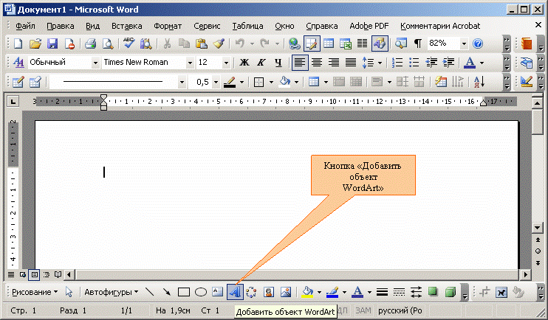The width and height of the screenshot is (548, 320).
Task: Select the Oval drawing tool
Action: pyautogui.click(x=201, y=292)
